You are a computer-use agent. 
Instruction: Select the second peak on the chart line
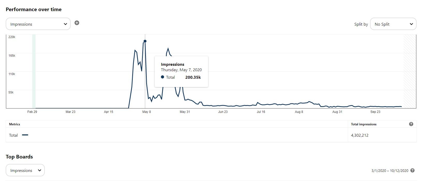pyautogui.click(x=168, y=48)
